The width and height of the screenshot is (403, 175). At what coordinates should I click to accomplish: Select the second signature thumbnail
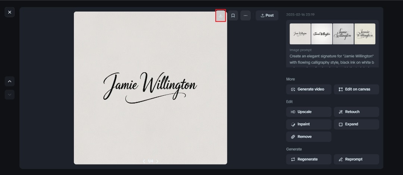coord(322,34)
